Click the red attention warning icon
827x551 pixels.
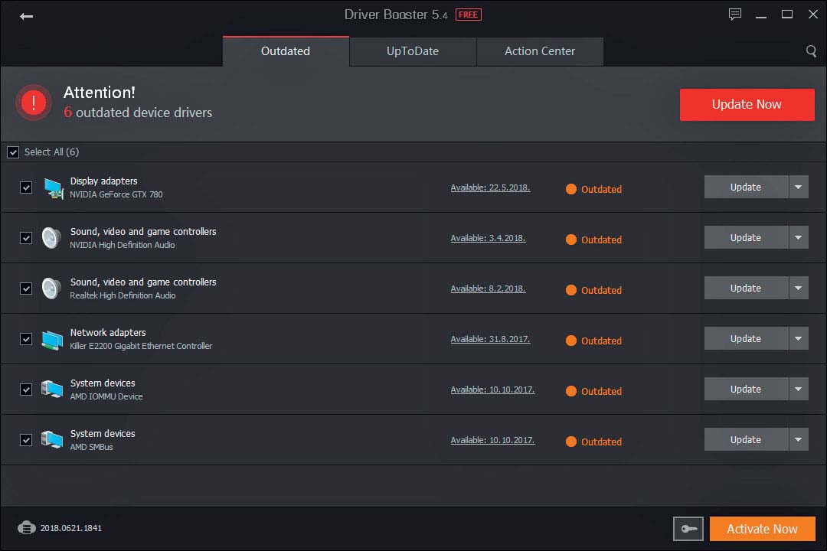click(33, 103)
